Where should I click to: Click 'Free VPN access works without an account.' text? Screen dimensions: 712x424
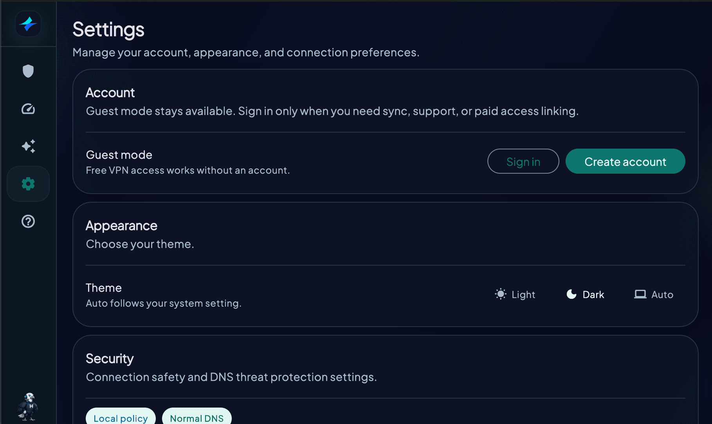click(188, 171)
